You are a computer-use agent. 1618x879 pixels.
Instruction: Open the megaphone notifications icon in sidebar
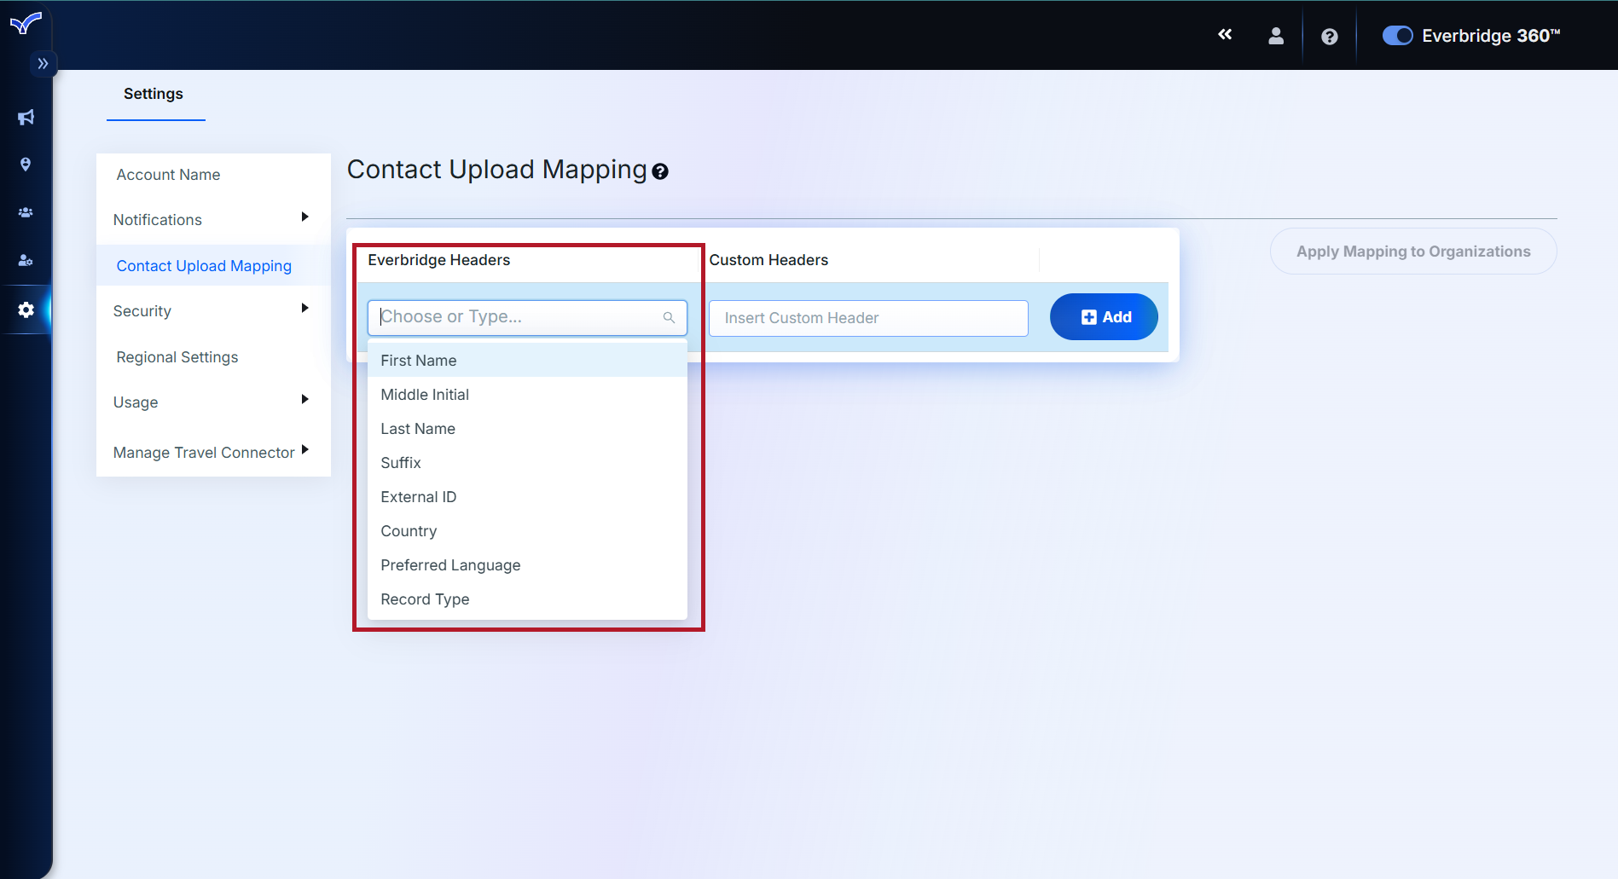(x=26, y=118)
